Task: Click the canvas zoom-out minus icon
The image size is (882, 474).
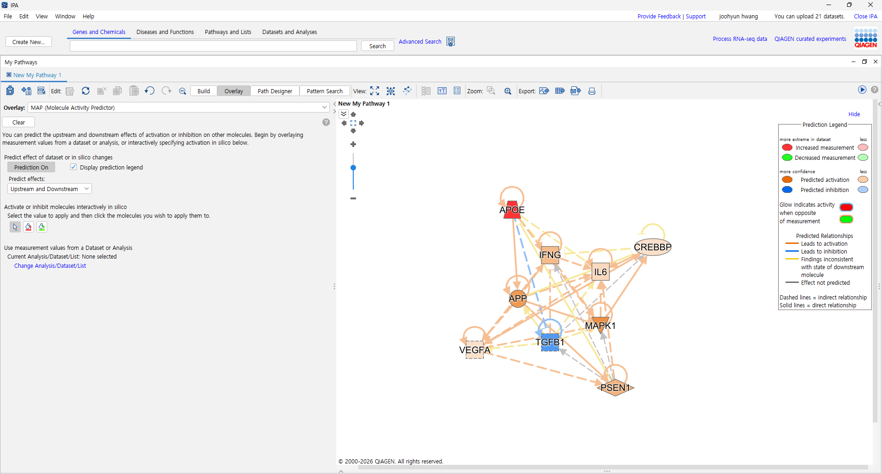Action: [353, 198]
